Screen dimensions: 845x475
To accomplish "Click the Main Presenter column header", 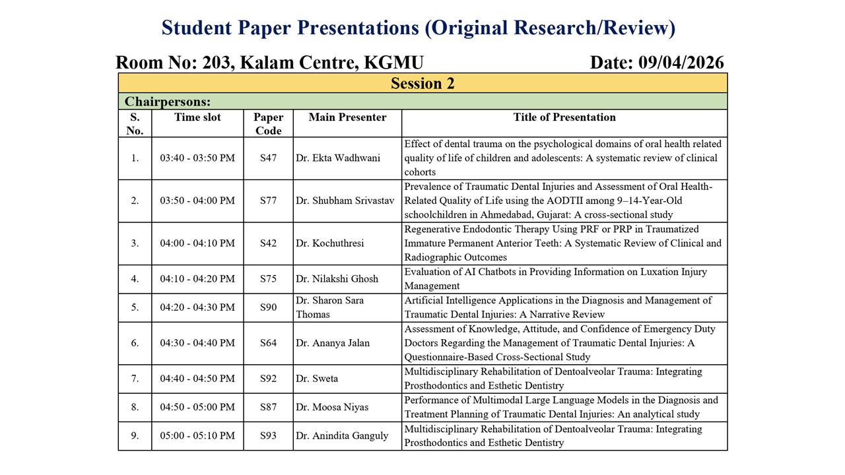I will pos(347,117).
